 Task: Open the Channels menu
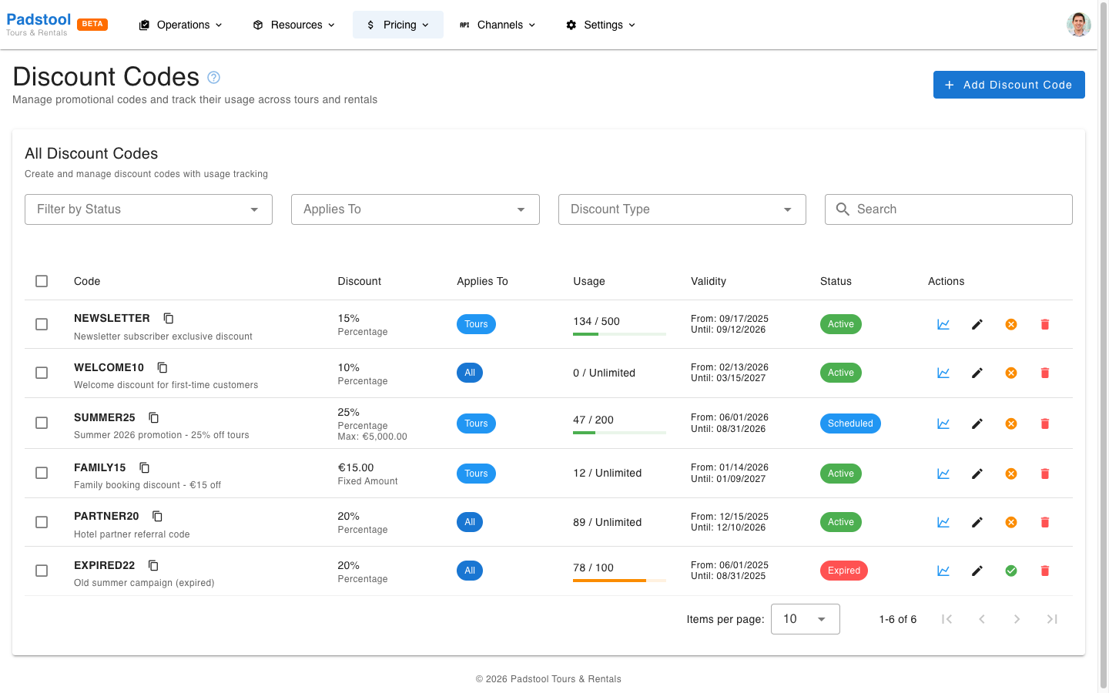[x=498, y=25]
